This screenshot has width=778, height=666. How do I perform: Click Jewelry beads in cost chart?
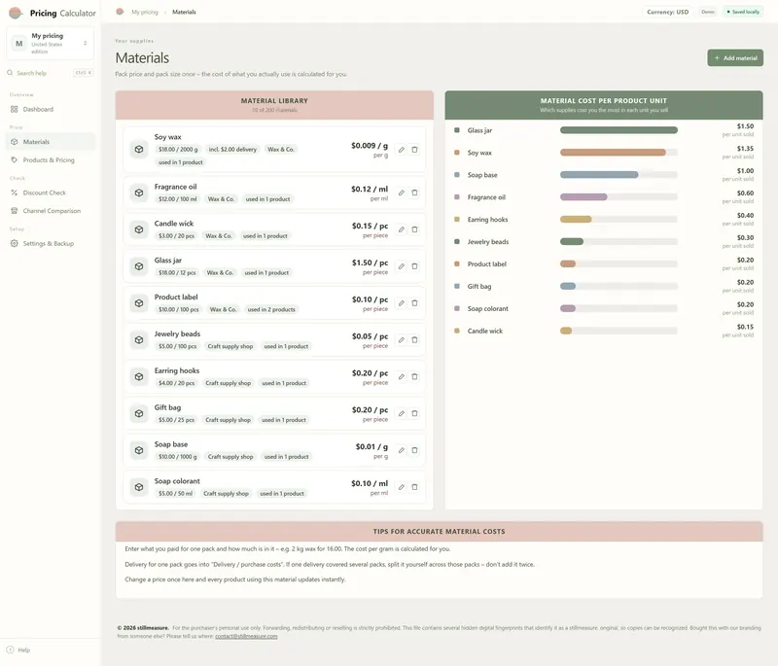[488, 242]
